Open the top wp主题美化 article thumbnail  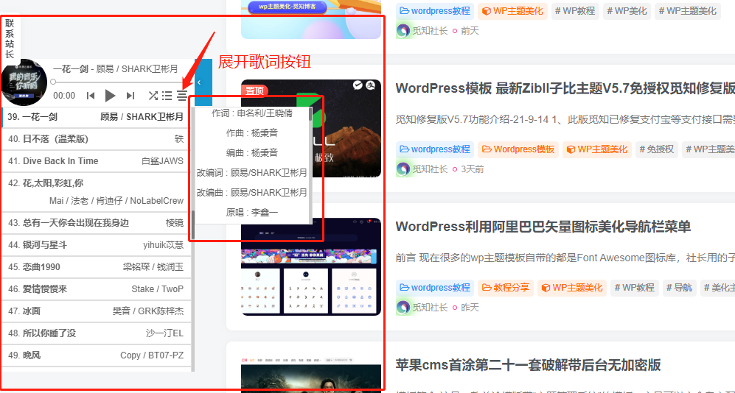tap(311, 19)
